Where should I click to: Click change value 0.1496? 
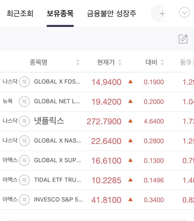pos(154,180)
